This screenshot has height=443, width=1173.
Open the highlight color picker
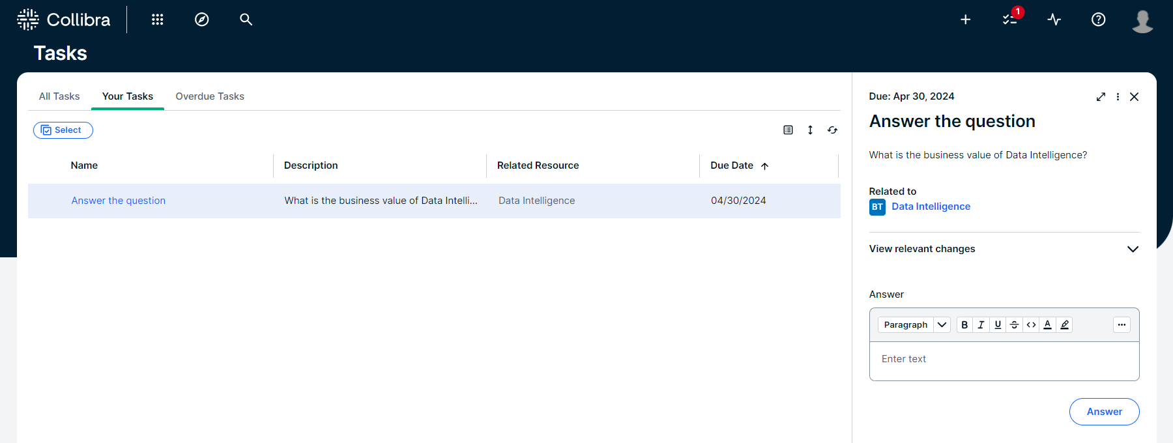(x=1064, y=324)
